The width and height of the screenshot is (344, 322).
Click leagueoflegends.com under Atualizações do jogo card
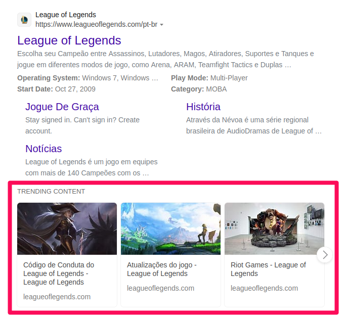pyautogui.click(x=160, y=288)
